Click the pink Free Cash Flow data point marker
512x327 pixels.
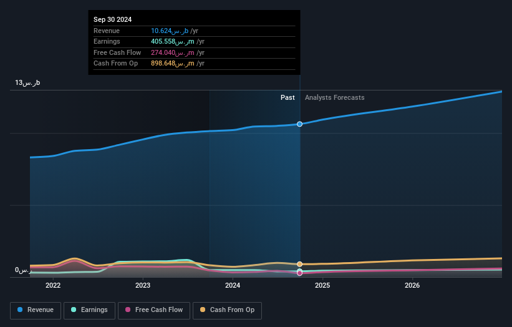click(x=300, y=273)
